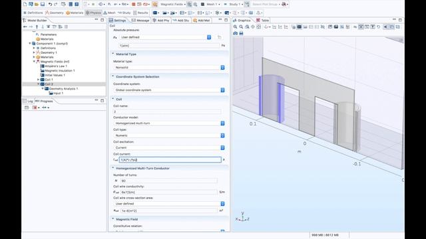The image size is (426, 239).
Task: Click the Redo arrow icon
Action: click(56, 4)
